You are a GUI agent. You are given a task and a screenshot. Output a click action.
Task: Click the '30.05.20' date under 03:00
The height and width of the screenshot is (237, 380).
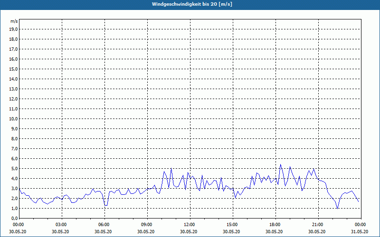pyautogui.click(x=60, y=232)
